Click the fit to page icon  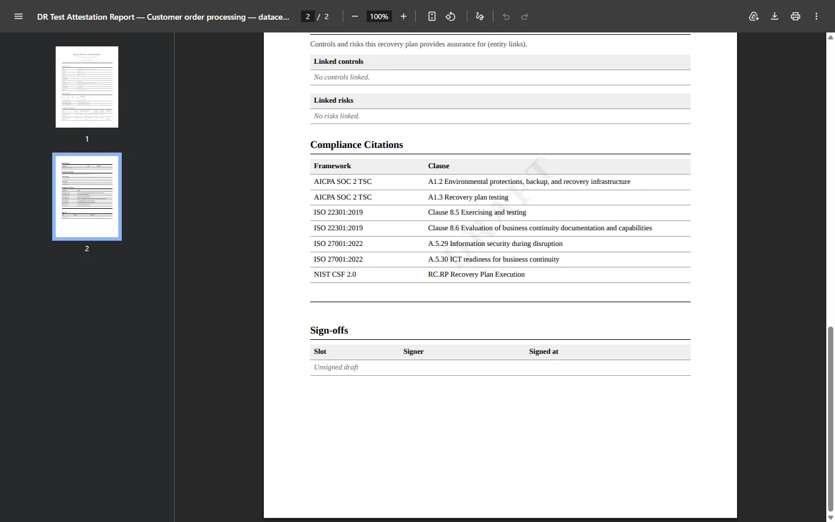pos(432,16)
